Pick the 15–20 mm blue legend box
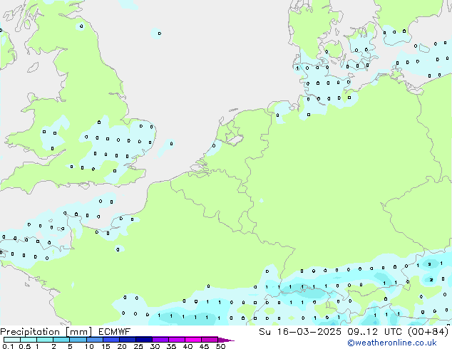452x349 pixels. click(x=111, y=340)
